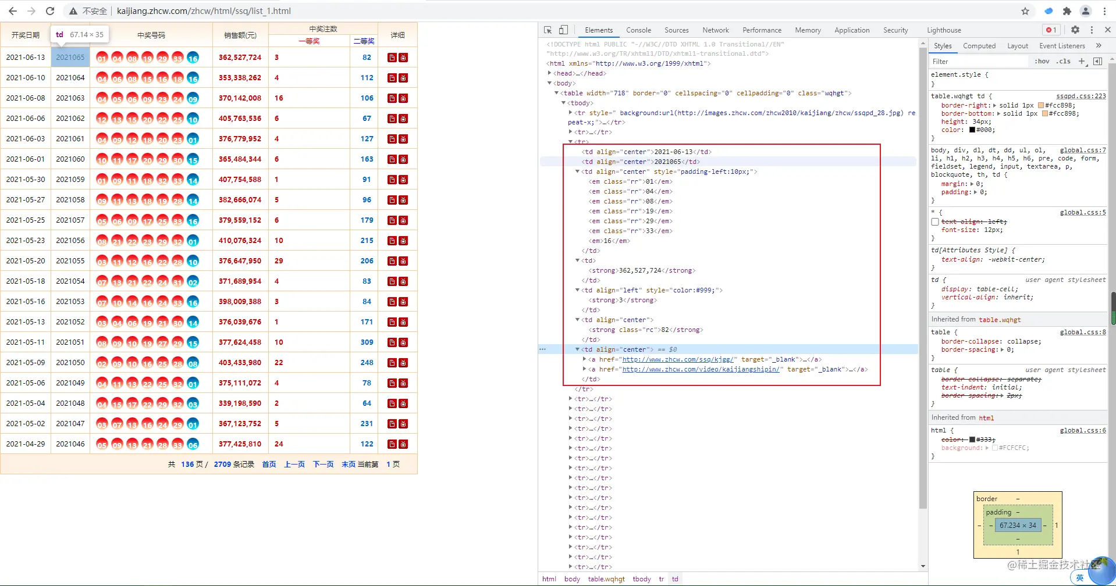
Task: Open DevTools customize three-dot menu
Action: point(1092,30)
